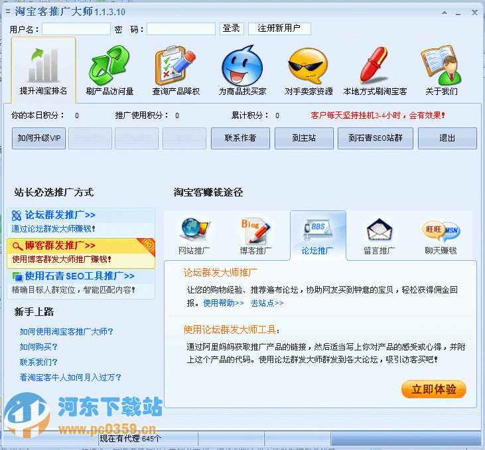
Task: Click the 到石青SEO站群 button
Action: click(x=375, y=138)
